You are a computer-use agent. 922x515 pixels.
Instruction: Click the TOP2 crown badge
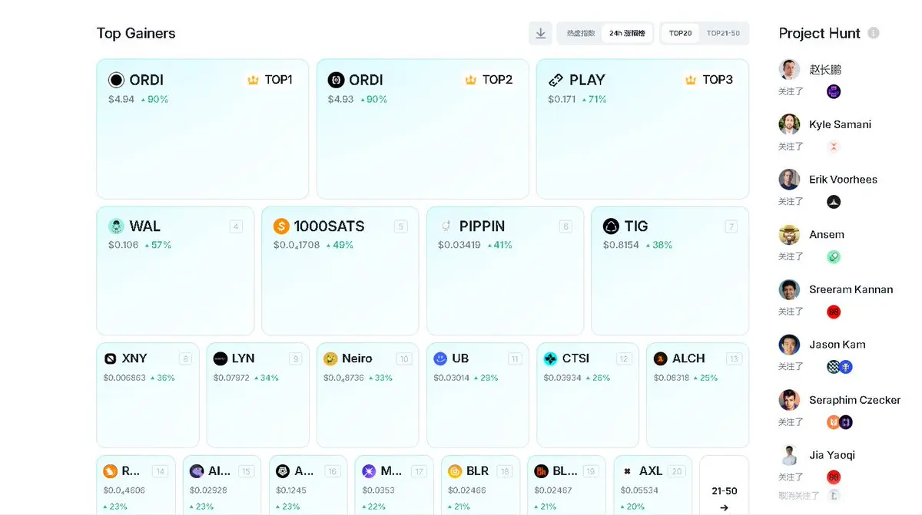pos(489,80)
